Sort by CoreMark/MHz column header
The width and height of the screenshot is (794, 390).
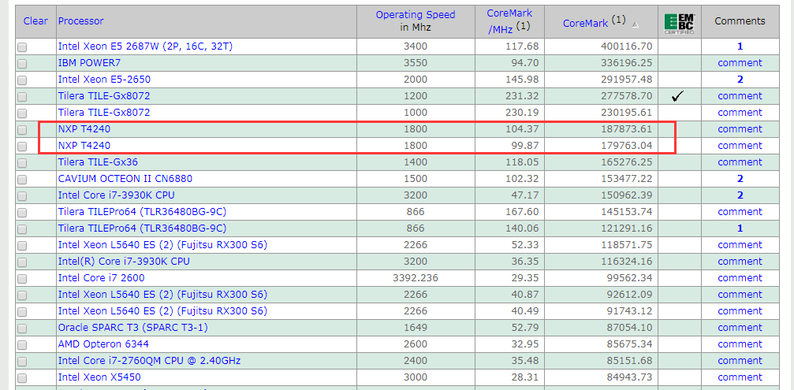(509, 21)
